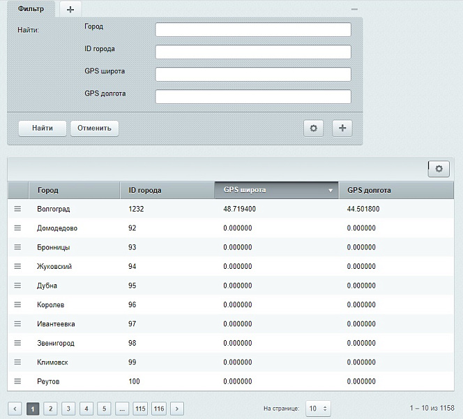
Task: Click the Город input field
Action: [253, 29]
